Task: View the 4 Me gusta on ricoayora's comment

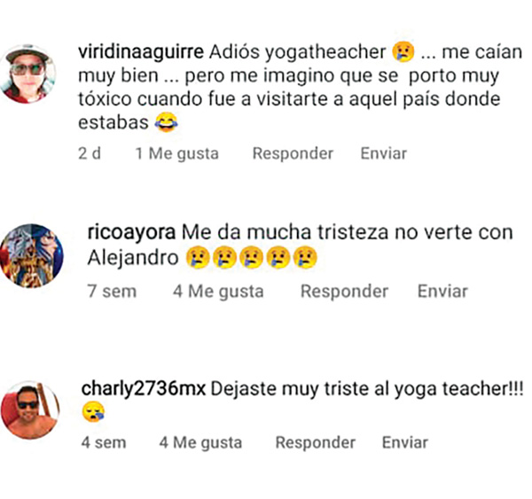Action: [218, 292]
